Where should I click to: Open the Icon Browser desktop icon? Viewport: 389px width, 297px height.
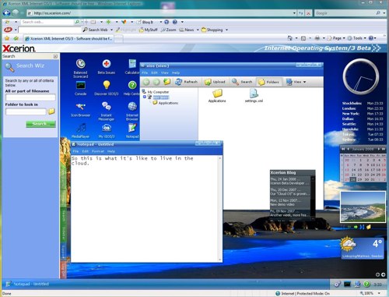pos(81,109)
